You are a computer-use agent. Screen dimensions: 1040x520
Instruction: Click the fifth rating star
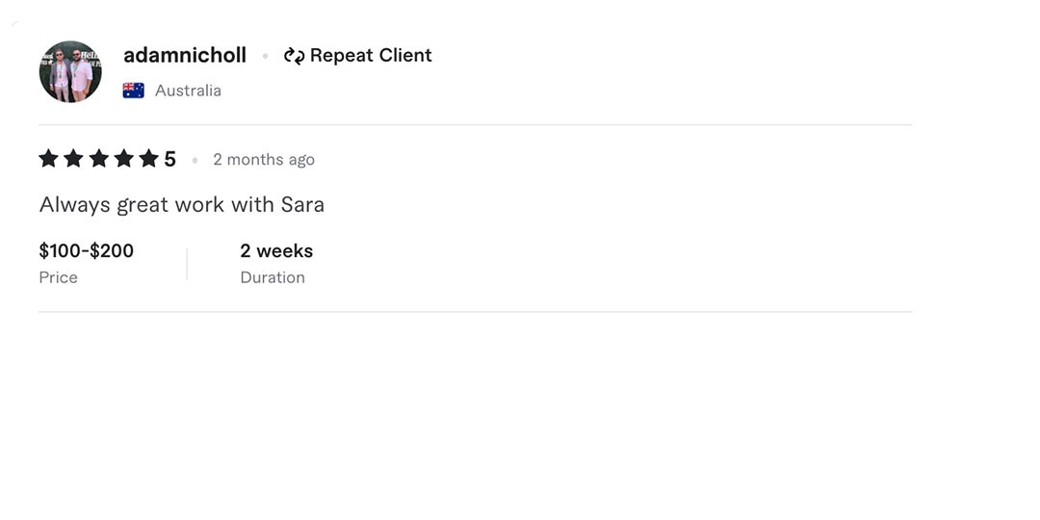click(x=148, y=159)
